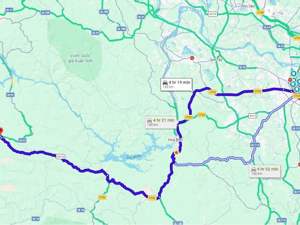Click the Hoa Binh city label
Viewport: 300px width, 225px height.
tap(175, 140)
